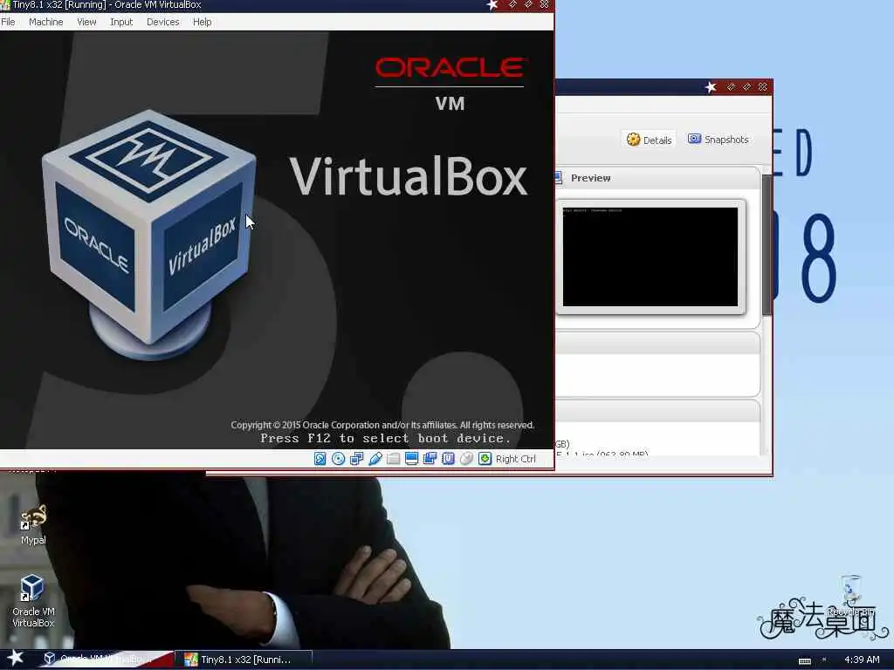Open the star Start button on taskbar

[15, 658]
